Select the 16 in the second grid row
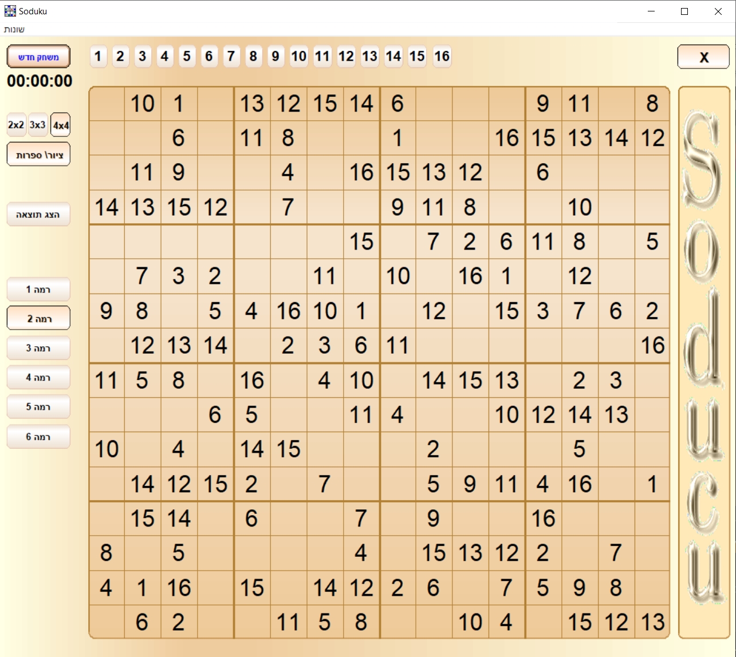Image resolution: width=736 pixels, height=657 pixels. [x=507, y=138]
